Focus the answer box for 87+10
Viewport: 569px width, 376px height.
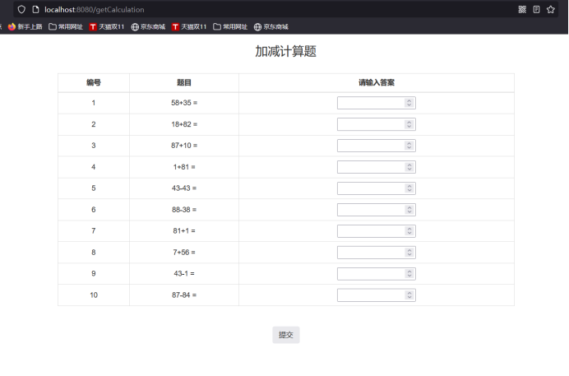click(x=377, y=146)
